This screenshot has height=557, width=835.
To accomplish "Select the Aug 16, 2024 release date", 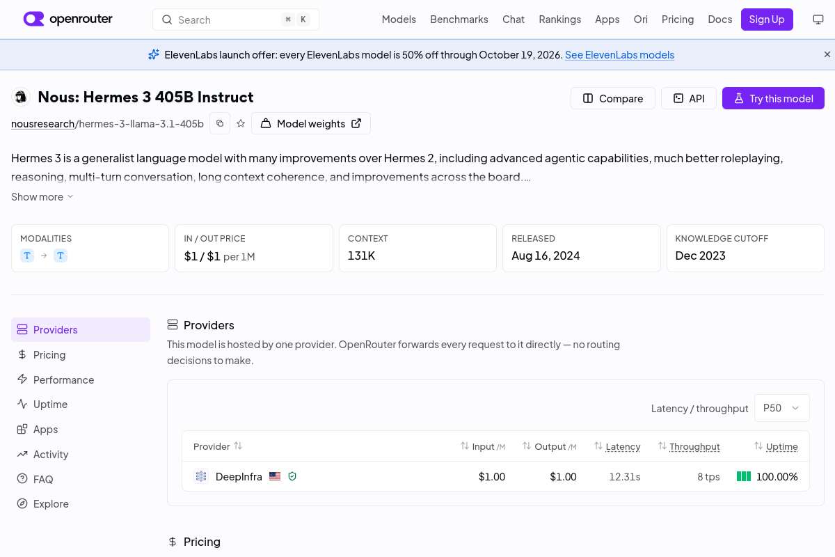I will (x=546, y=256).
